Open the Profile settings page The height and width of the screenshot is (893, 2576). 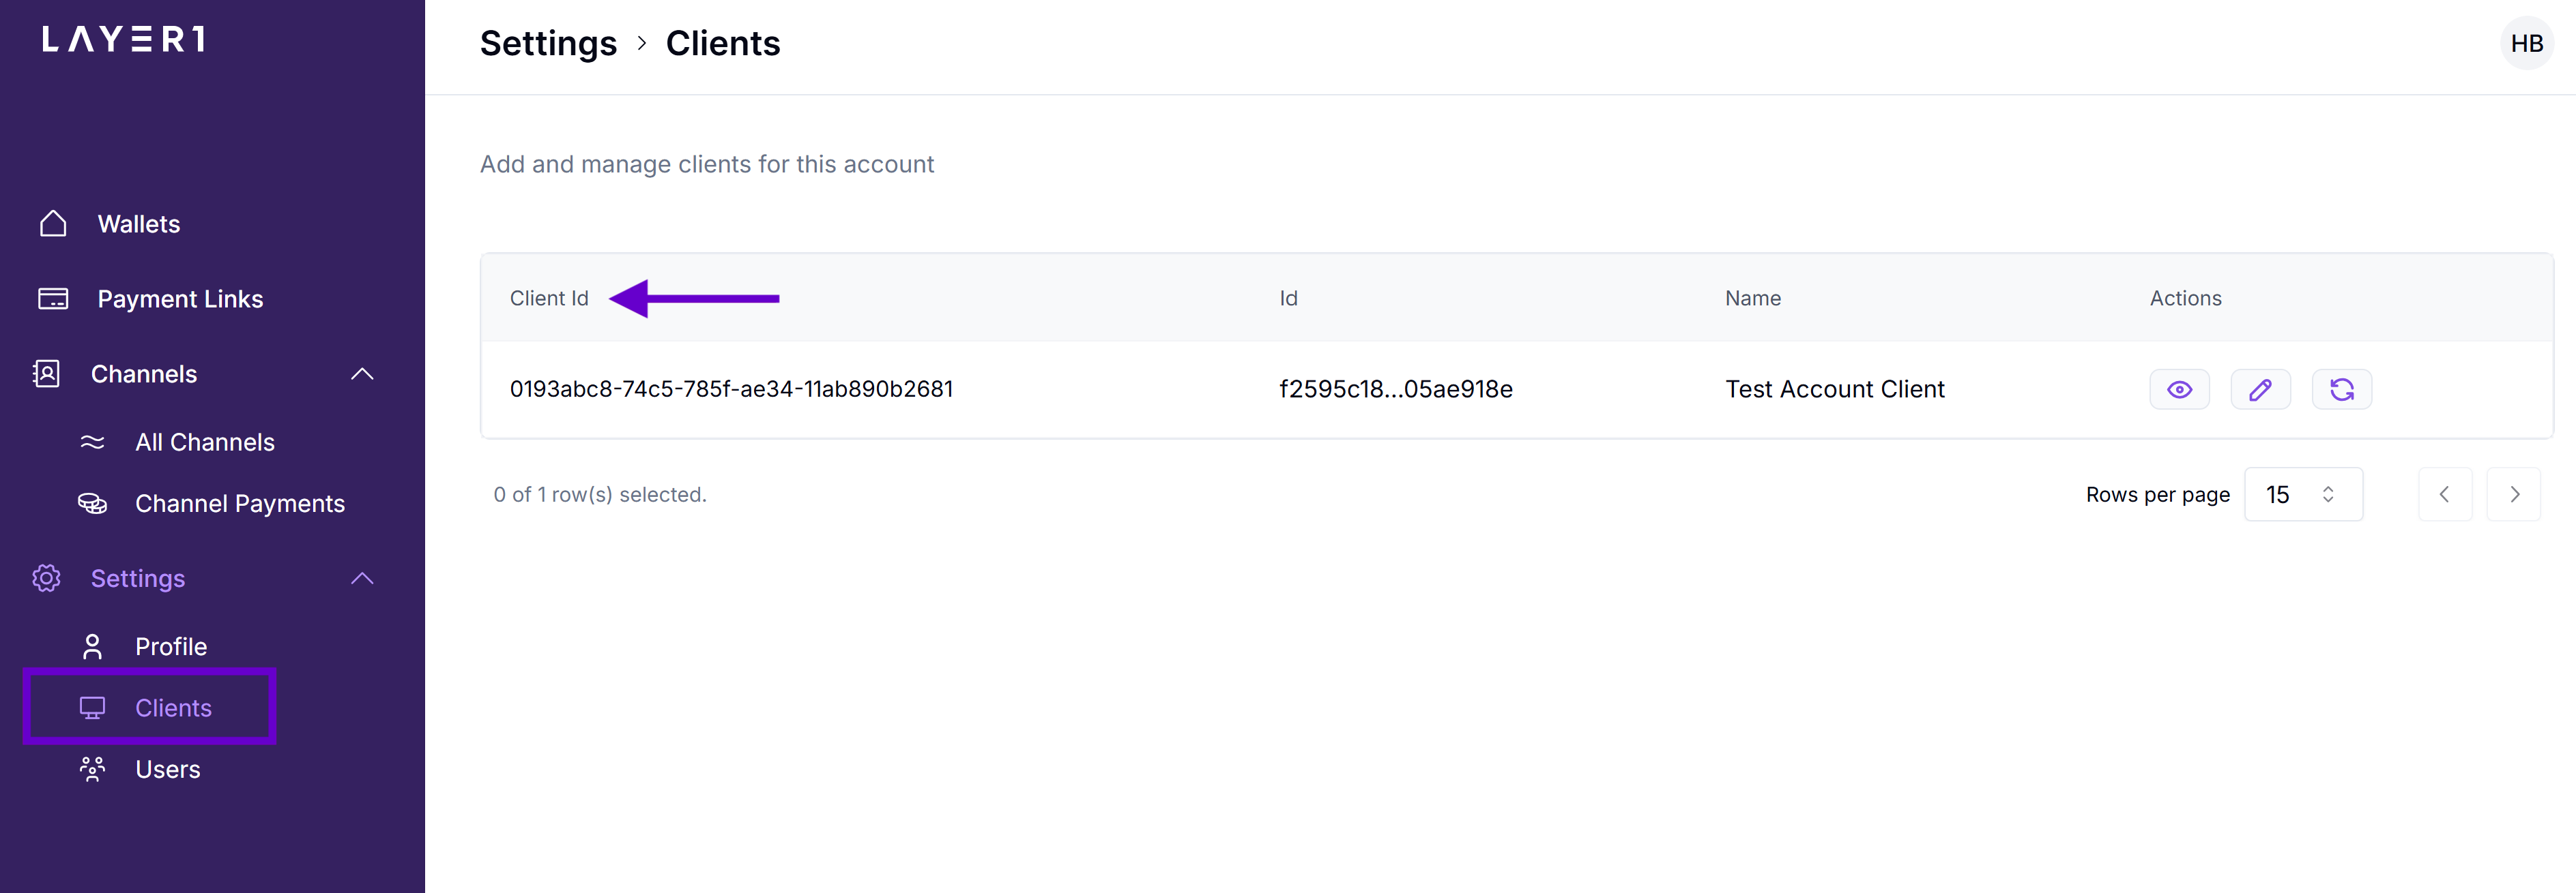pyautogui.click(x=171, y=646)
